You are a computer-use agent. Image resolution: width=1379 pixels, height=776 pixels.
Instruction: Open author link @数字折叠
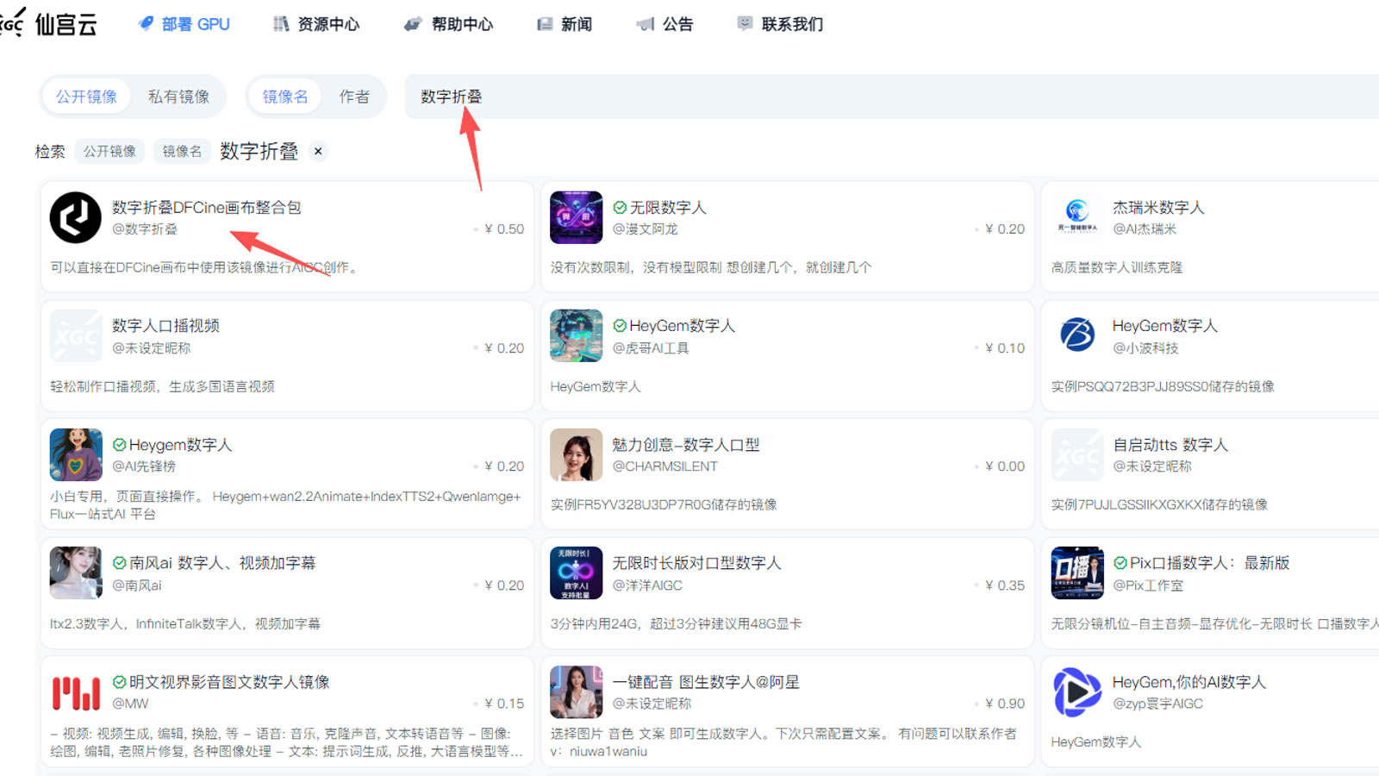(x=145, y=229)
